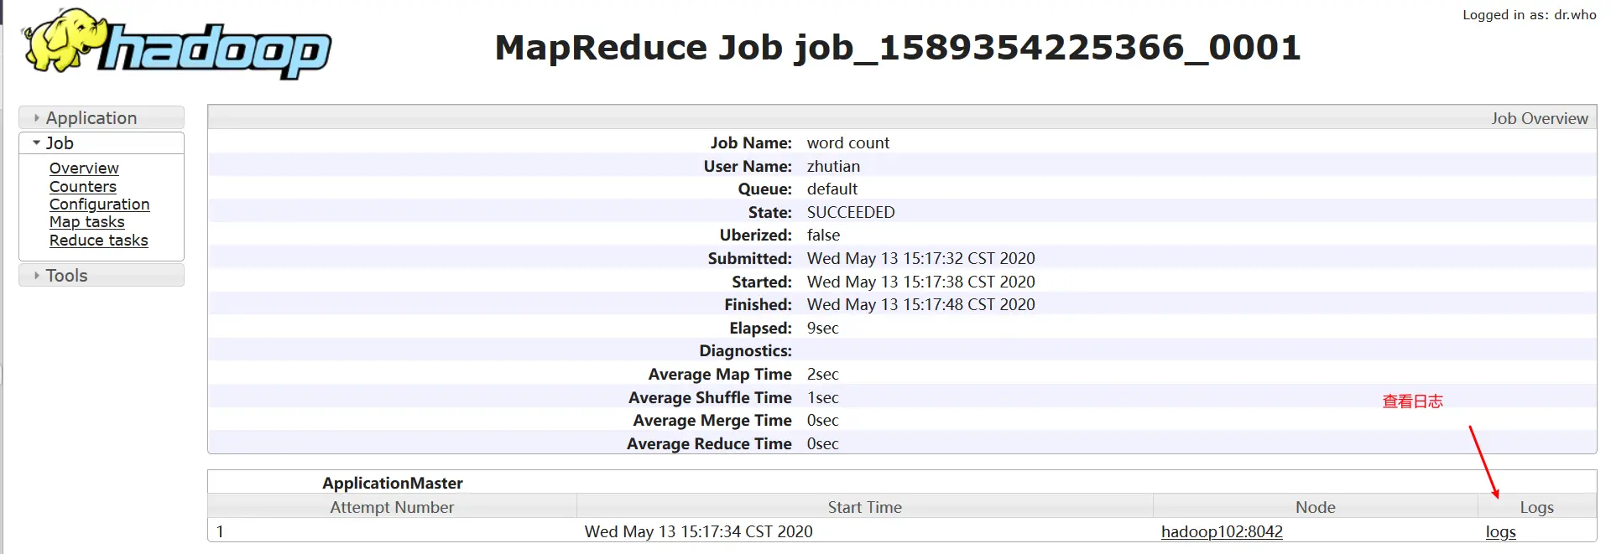
Task: Click the ApplicationMaster table title
Action: tap(393, 483)
